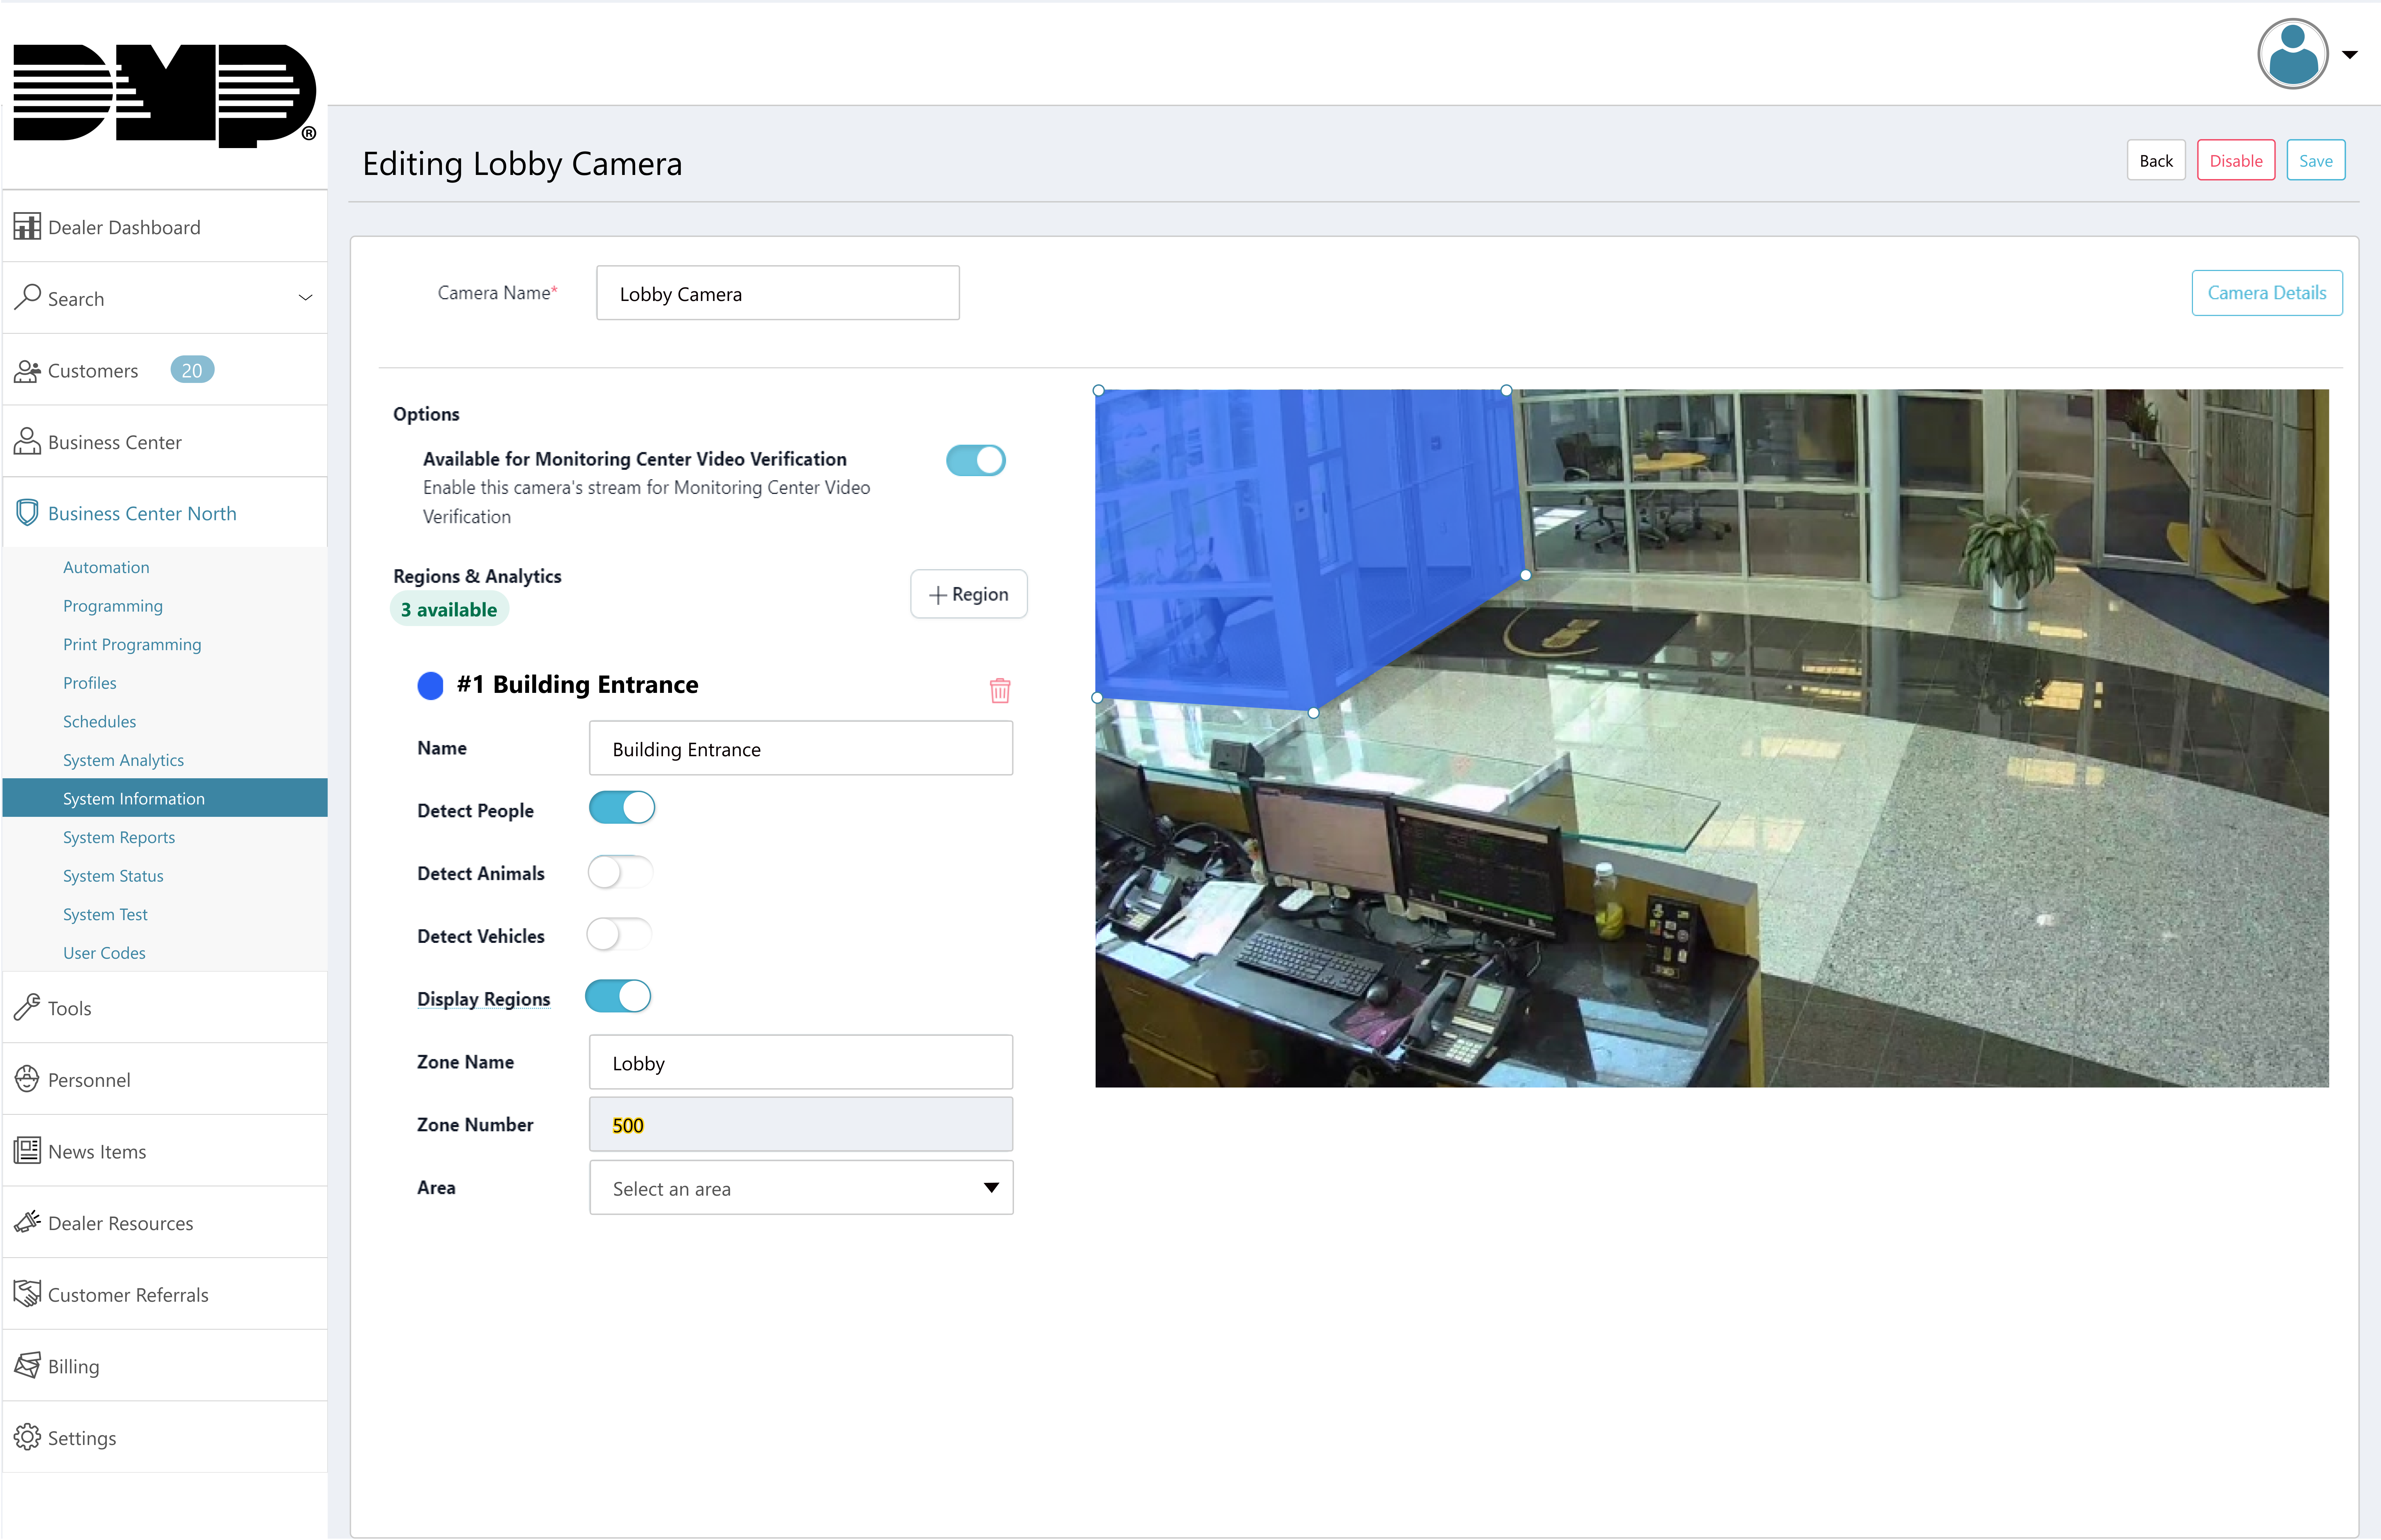
Task: Click the top-right handle of blue region
Action: coord(1506,391)
